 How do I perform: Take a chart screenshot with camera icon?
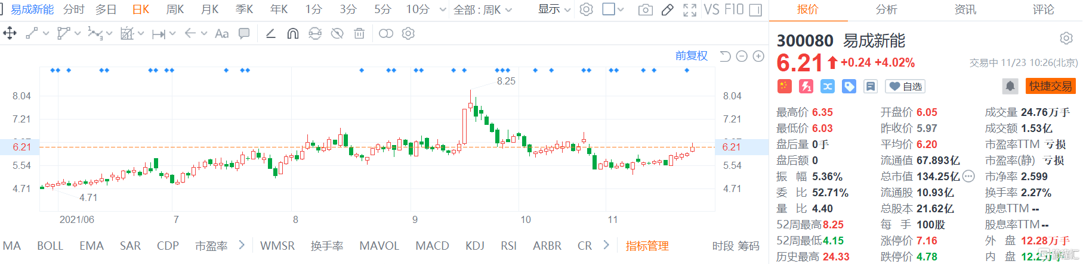pos(645,10)
